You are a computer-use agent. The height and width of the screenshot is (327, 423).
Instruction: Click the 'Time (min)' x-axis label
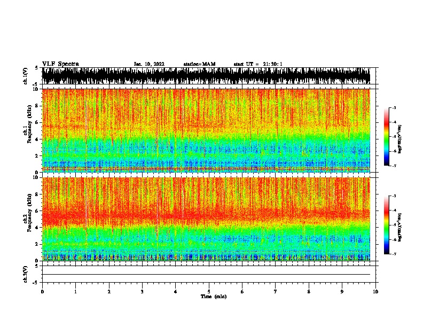click(214, 297)
